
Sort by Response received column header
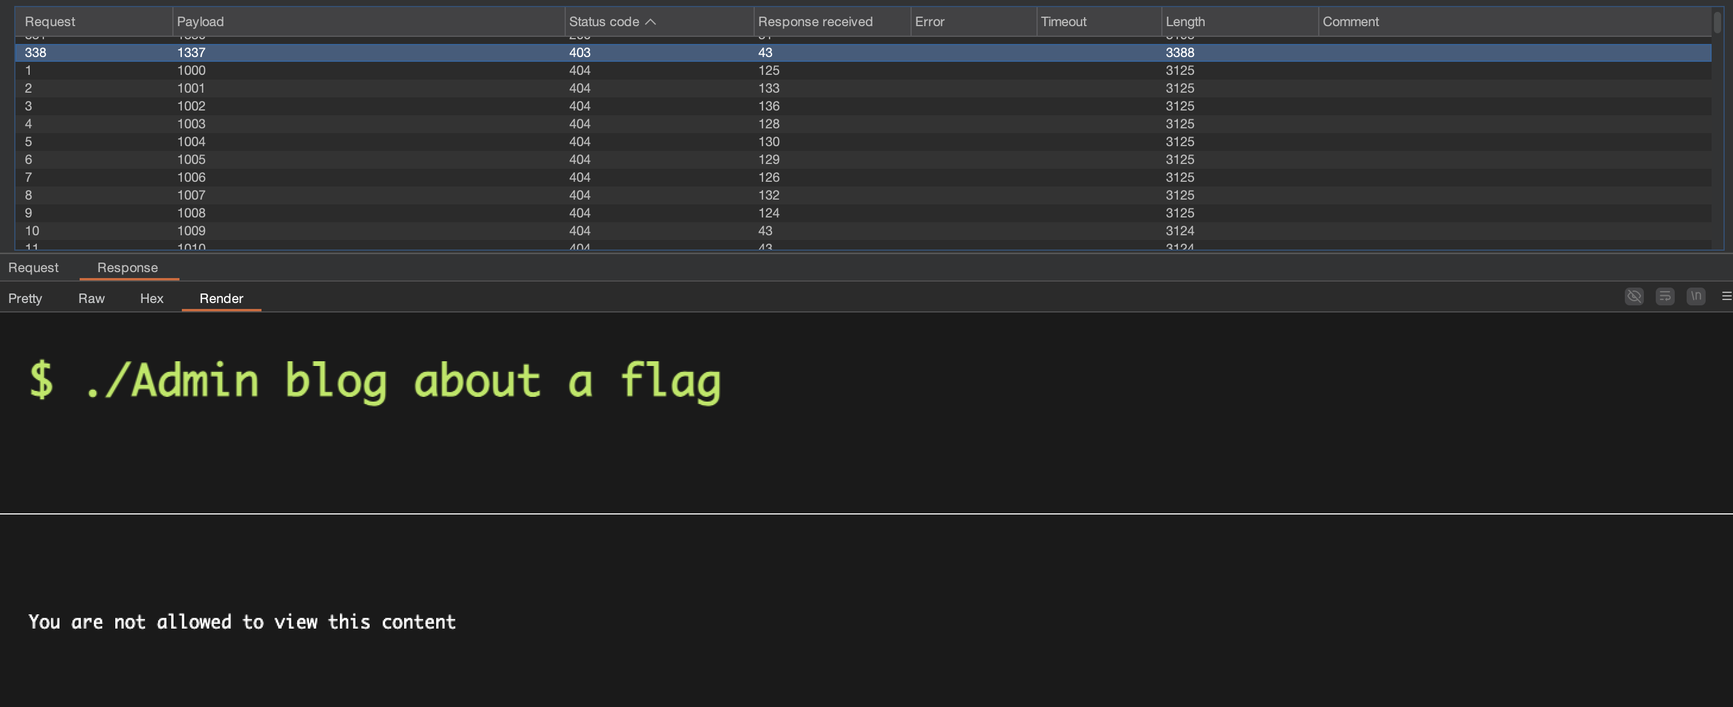point(815,21)
